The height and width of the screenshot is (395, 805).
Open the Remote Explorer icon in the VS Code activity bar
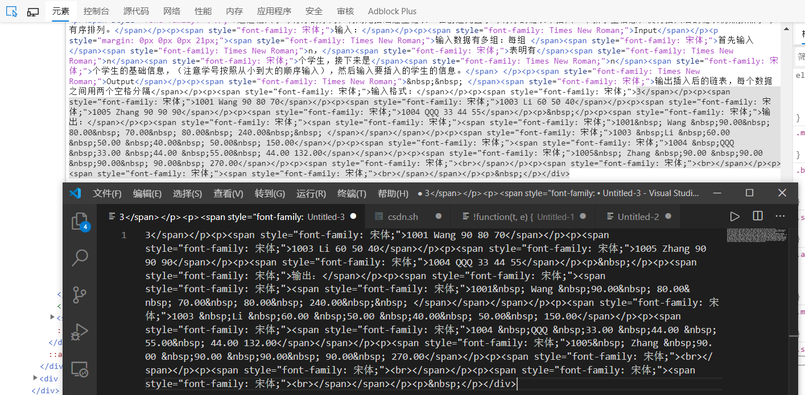click(80, 369)
